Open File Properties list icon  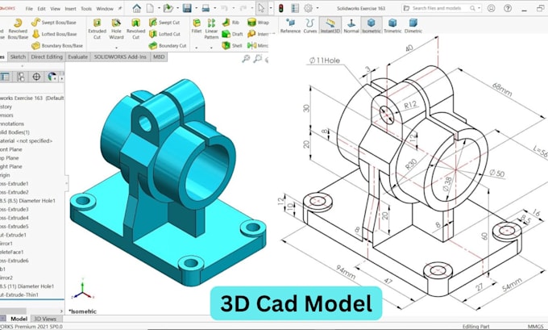[x=295, y=8]
